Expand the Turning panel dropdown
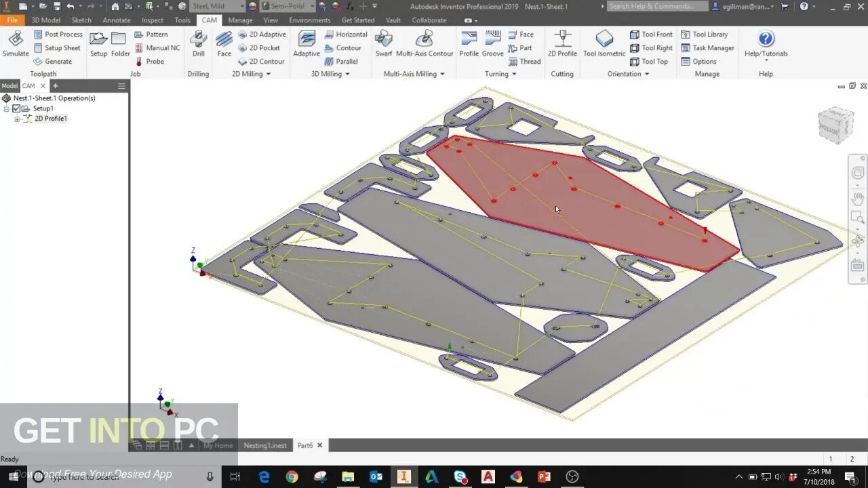Image resolution: width=868 pixels, height=488 pixels. click(513, 74)
